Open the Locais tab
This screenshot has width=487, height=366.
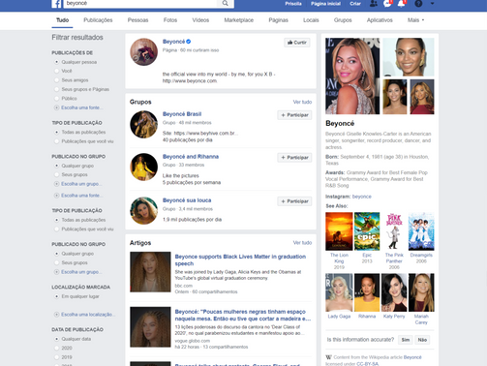(311, 20)
